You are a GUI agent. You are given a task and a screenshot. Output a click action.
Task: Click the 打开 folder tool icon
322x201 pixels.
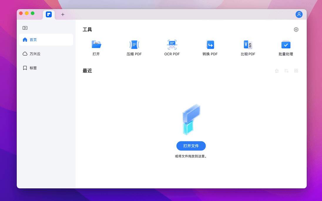tap(96, 45)
